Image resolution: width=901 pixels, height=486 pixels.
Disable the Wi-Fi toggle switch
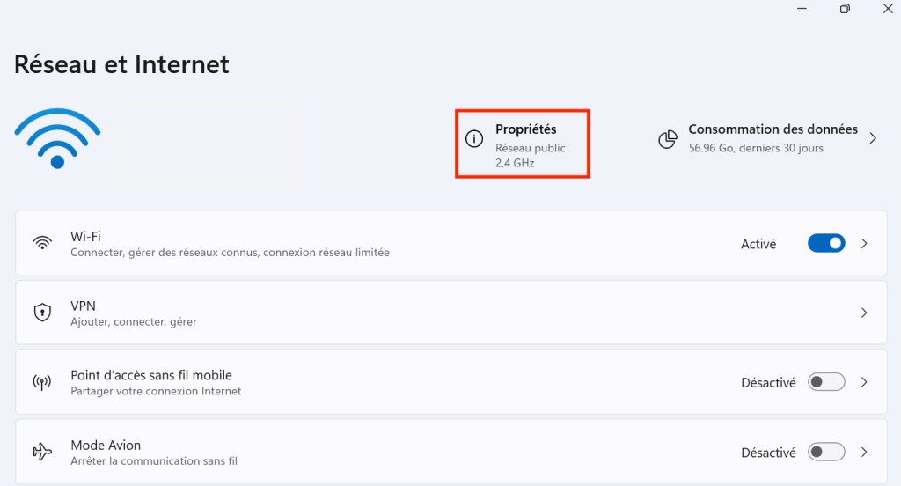coord(826,244)
